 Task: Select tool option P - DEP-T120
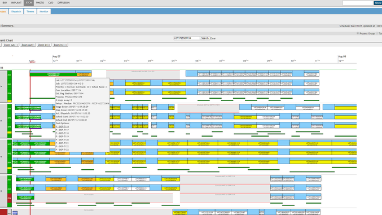62,140
